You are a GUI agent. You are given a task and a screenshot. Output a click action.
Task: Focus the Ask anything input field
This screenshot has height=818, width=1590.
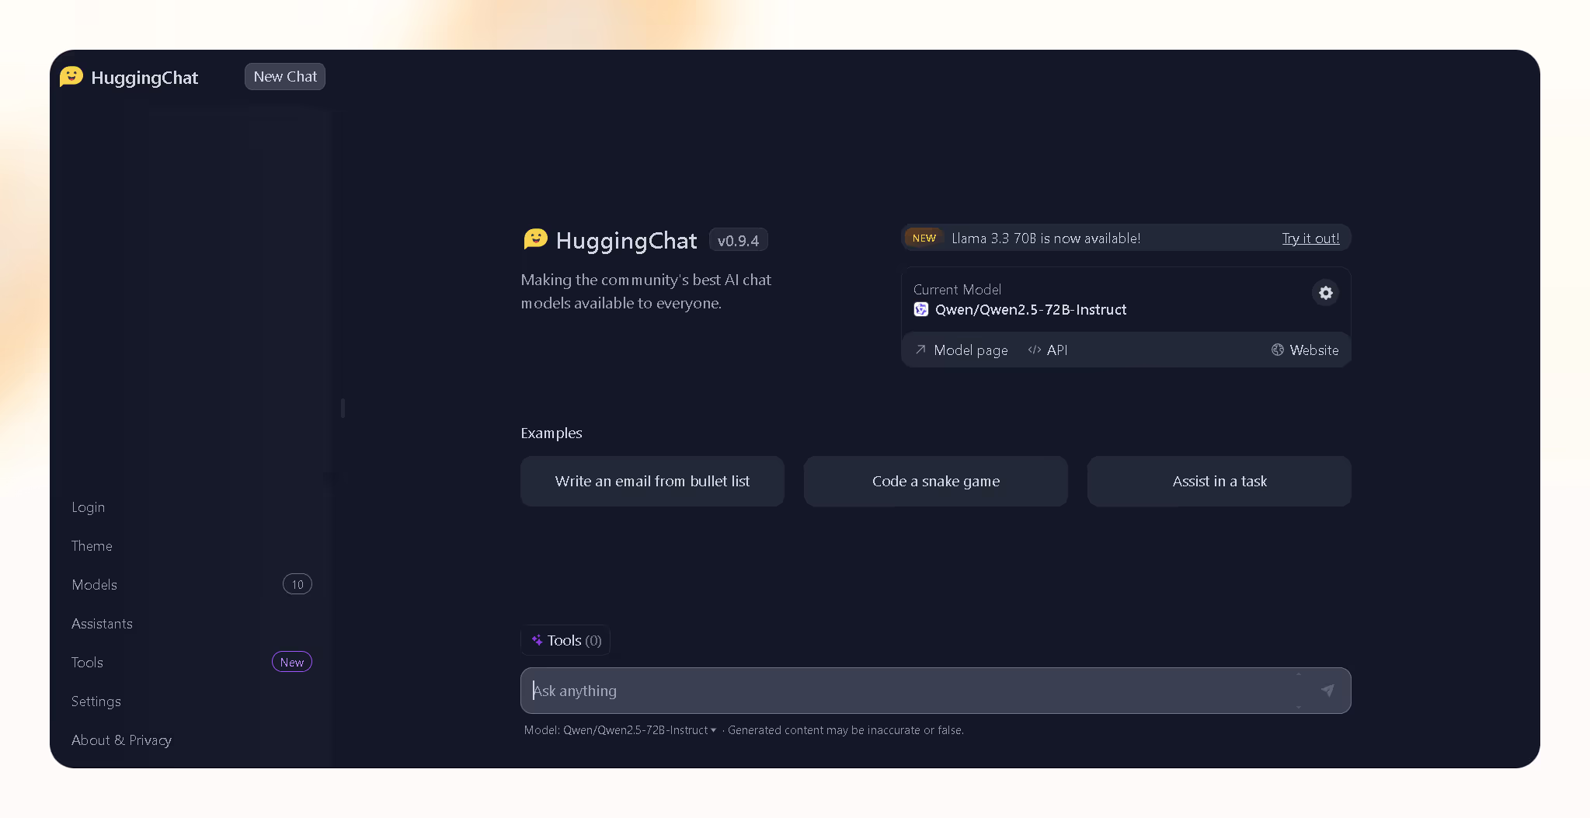936,691
